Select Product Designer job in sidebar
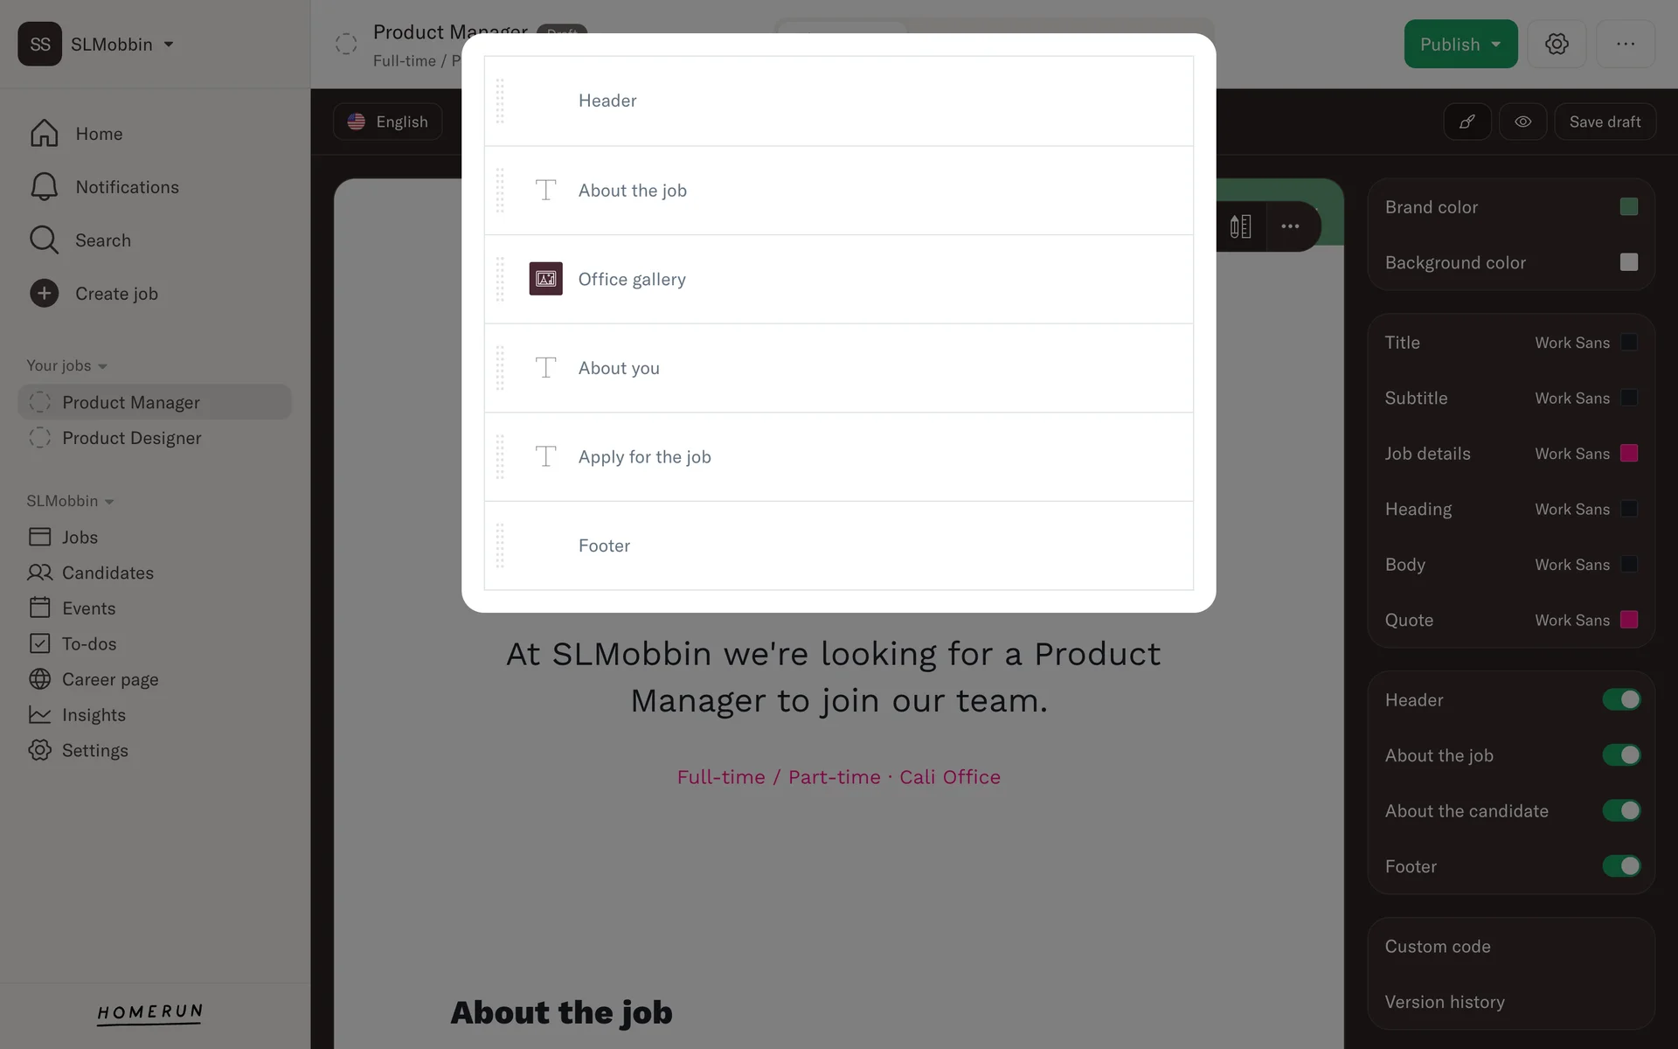This screenshot has height=1049, width=1678. coord(131,438)
